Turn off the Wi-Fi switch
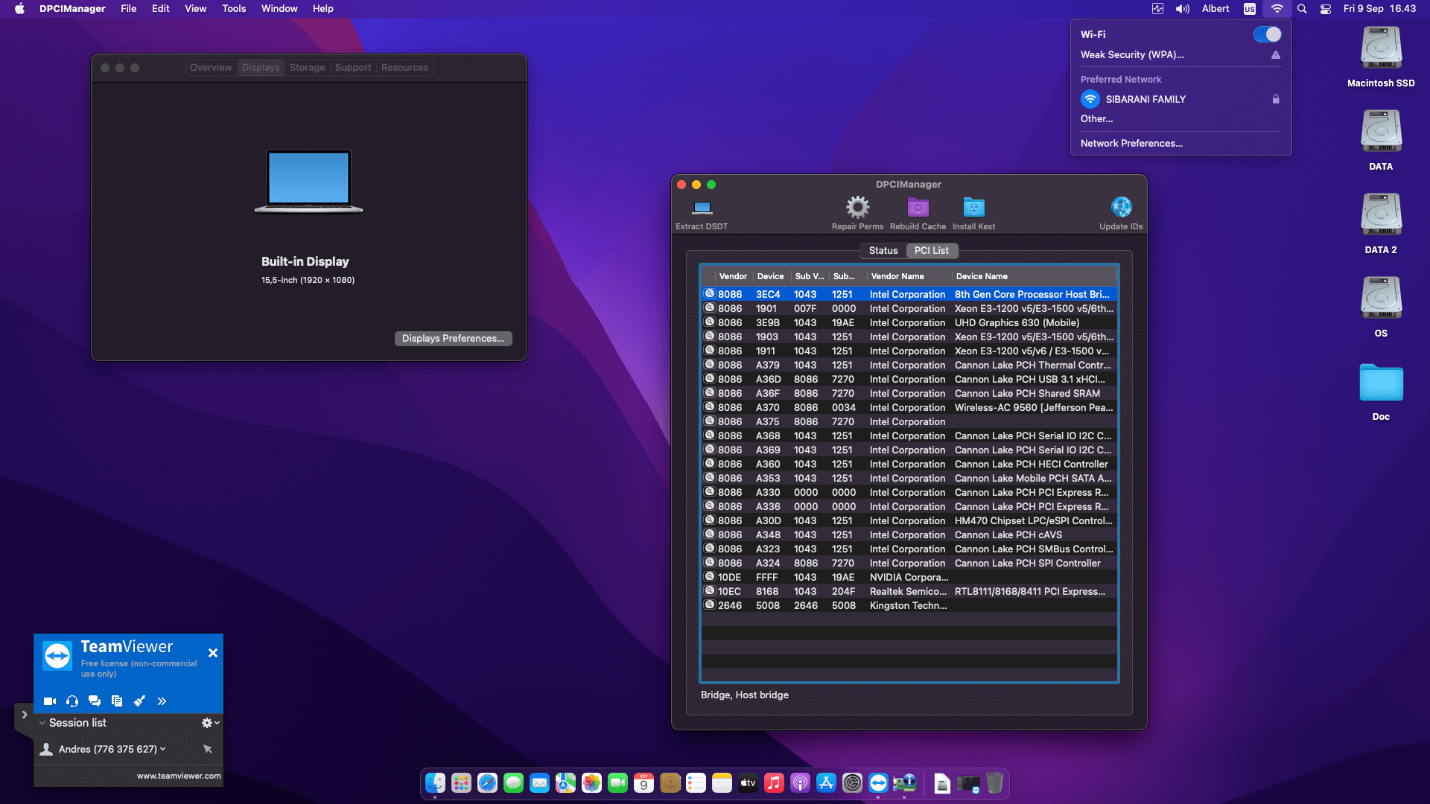 click(1267, 34)
